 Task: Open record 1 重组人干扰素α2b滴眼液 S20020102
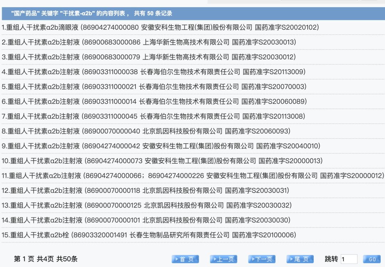tap(160, 27)
